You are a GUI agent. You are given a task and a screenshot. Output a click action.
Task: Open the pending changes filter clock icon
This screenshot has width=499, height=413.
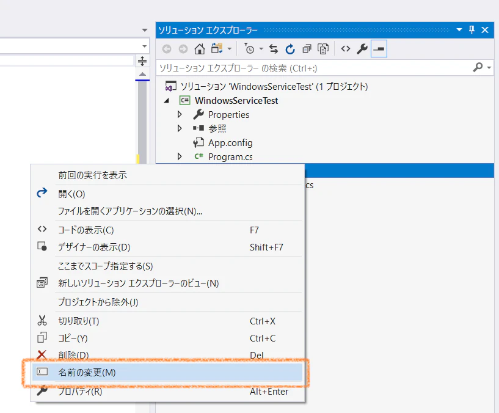pos(249,49)
